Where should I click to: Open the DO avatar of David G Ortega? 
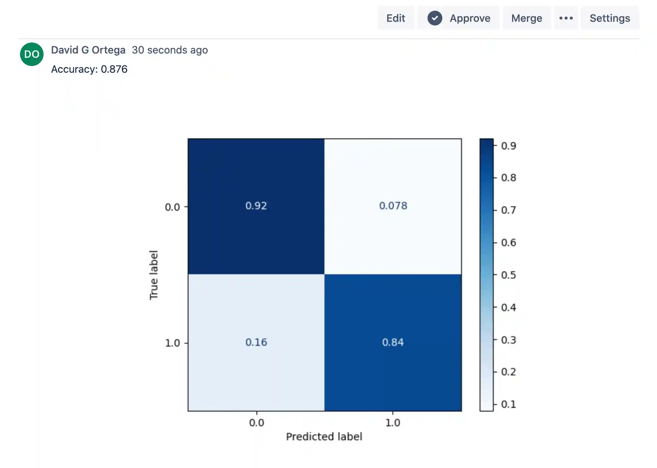coord(31,54)
